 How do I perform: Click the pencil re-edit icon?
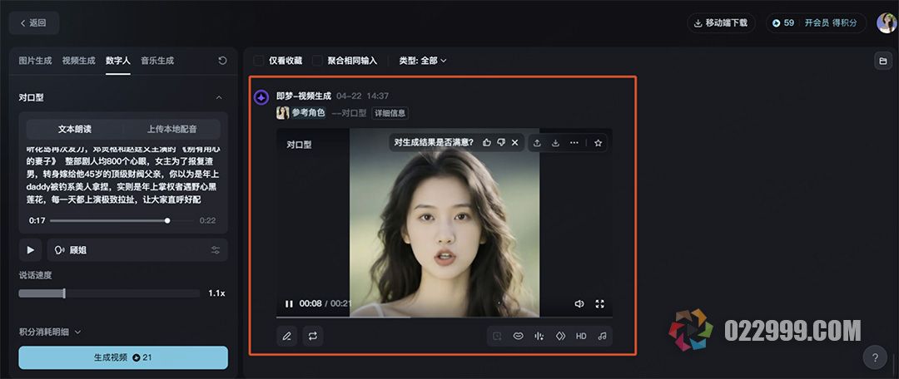click(286, 336)
